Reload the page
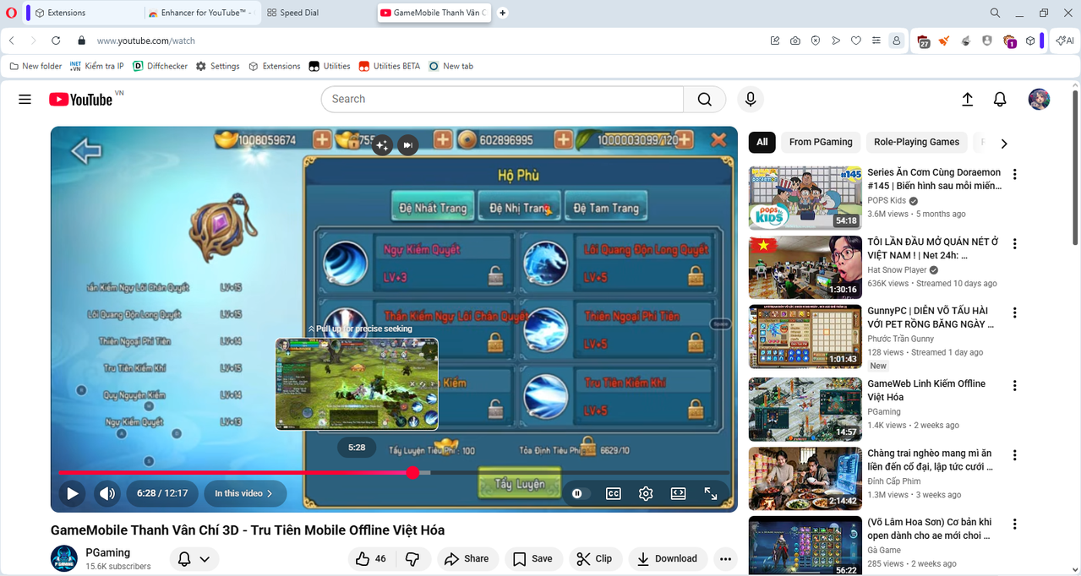 tap(56, 41)
